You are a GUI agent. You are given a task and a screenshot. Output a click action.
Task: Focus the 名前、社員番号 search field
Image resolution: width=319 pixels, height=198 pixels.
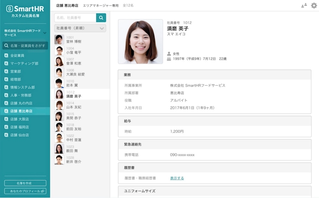click(75, 18)
